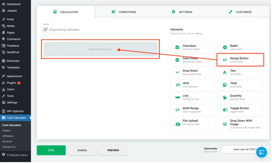This screenshot has height=163, width=272.
Task: Add the Drop Down element
Action: [193, 73]
